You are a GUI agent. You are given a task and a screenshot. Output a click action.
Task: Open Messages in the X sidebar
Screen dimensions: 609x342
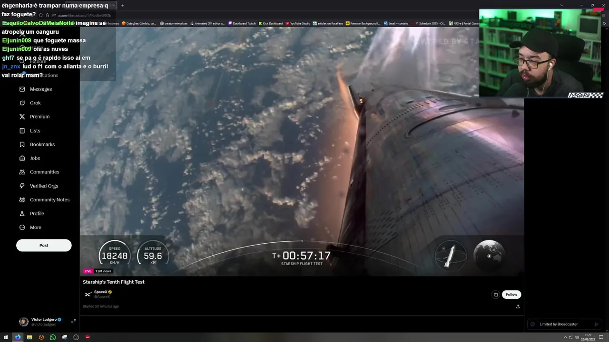36,89
